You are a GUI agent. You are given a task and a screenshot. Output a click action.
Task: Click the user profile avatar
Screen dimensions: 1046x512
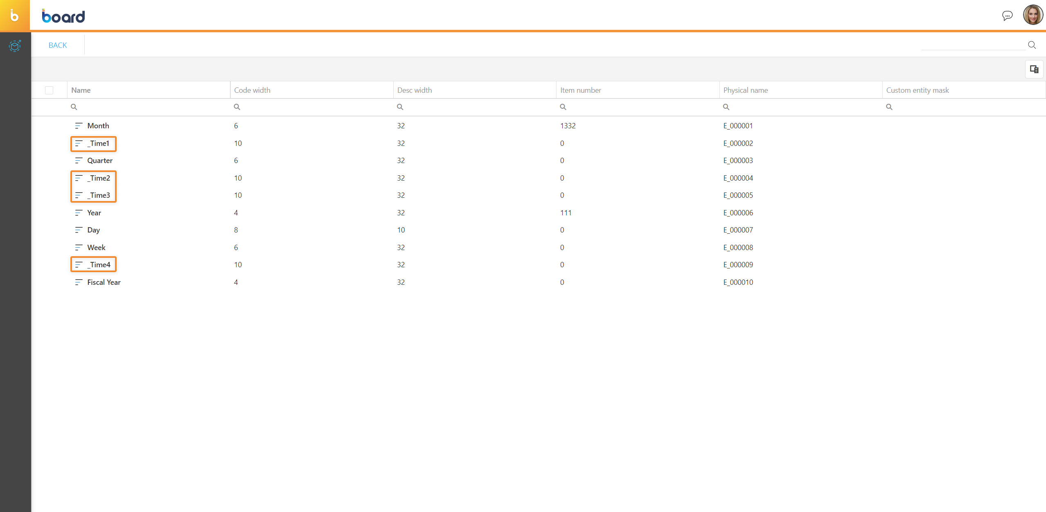(1032, 15)
